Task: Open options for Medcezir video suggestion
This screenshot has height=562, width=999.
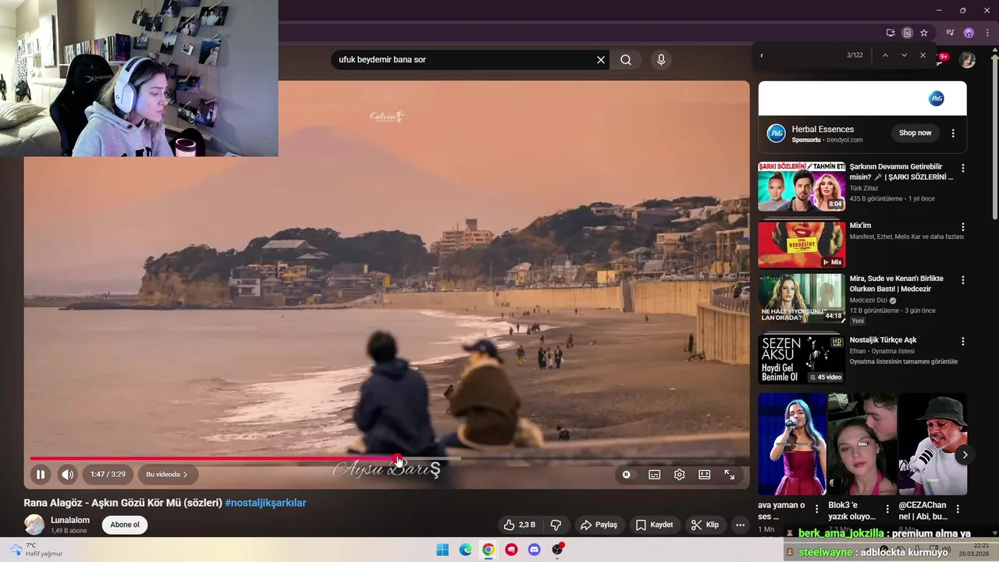Action: (962, 279)
